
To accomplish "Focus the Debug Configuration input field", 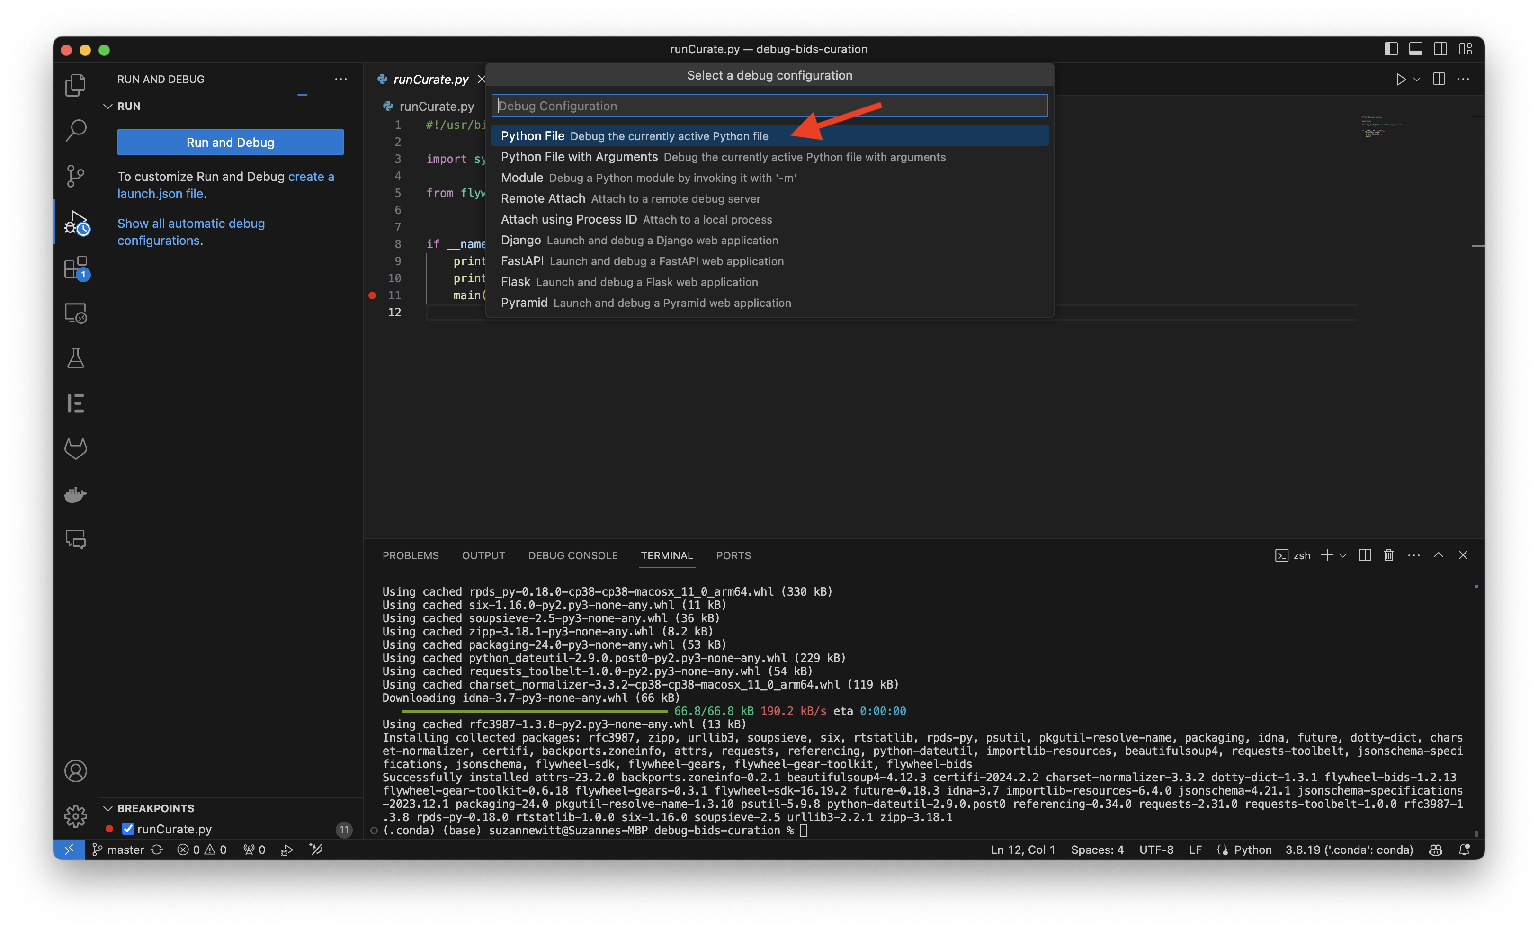I will coord(769,106).
